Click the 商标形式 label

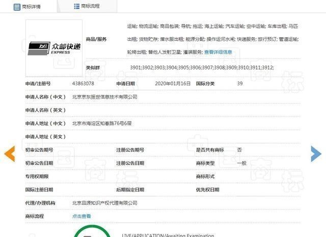click(205, 176)
